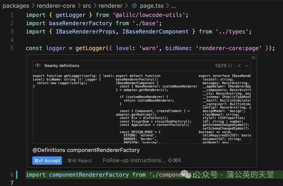The height and width of the screenshot is (186, 283).
Task: Click 'const AppContext = contextFactory();' line
Action: click(154, 125)
